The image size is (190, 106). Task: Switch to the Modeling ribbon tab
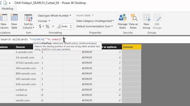coord(7,9)
